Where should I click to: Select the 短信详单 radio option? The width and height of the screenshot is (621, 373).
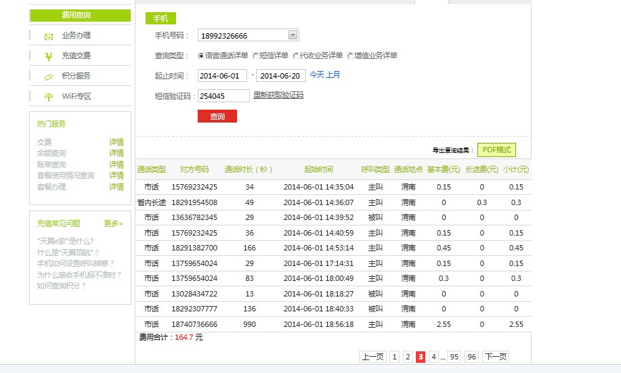255,56
